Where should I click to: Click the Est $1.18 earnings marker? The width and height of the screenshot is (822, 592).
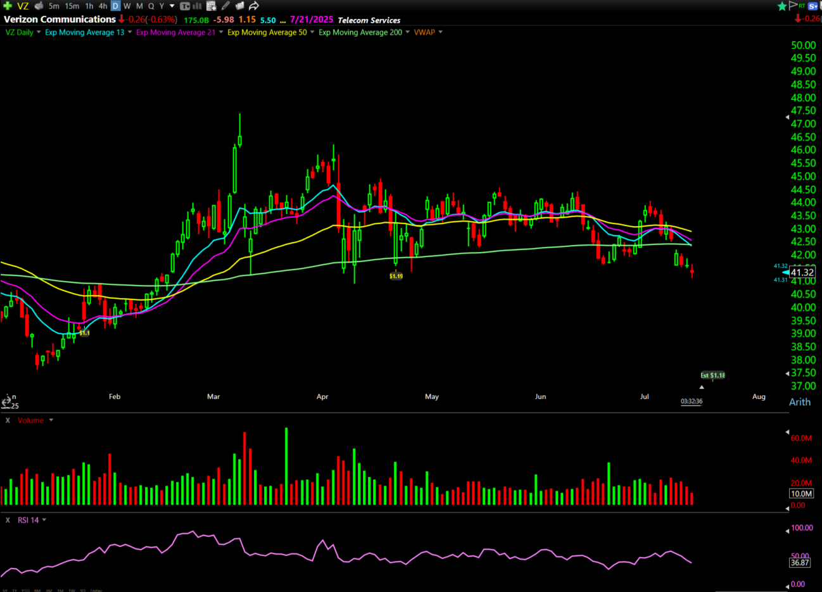(712, 375)
